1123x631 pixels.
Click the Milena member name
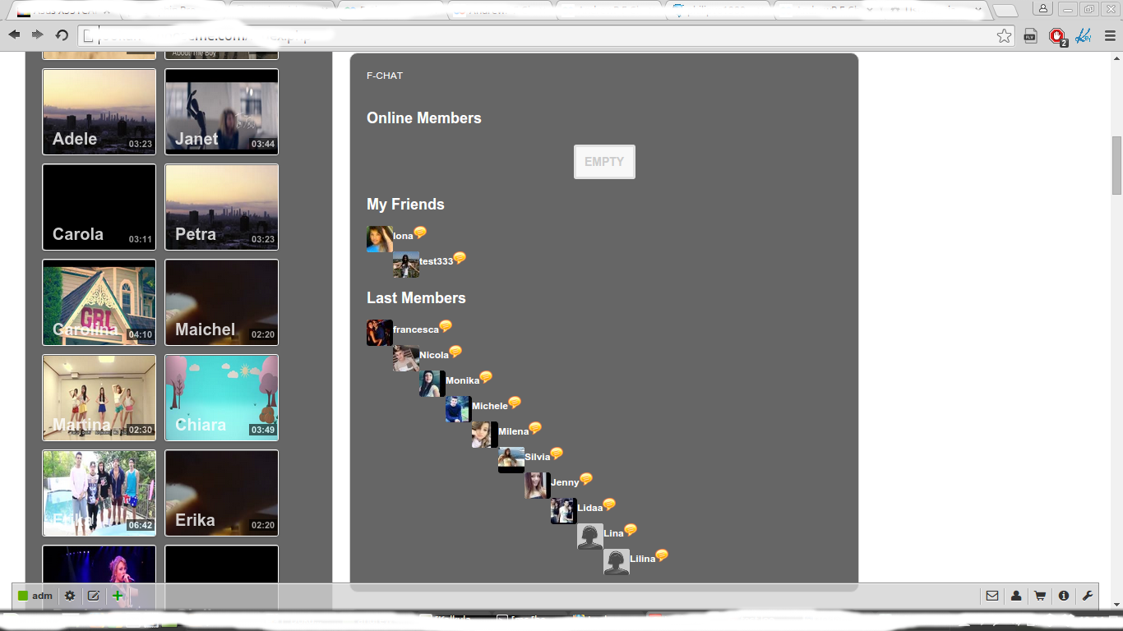click(x=513, y=431)
